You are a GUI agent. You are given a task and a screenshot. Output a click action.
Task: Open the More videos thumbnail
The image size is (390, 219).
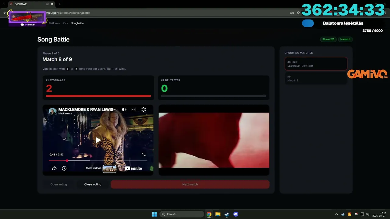click(109, 169)
